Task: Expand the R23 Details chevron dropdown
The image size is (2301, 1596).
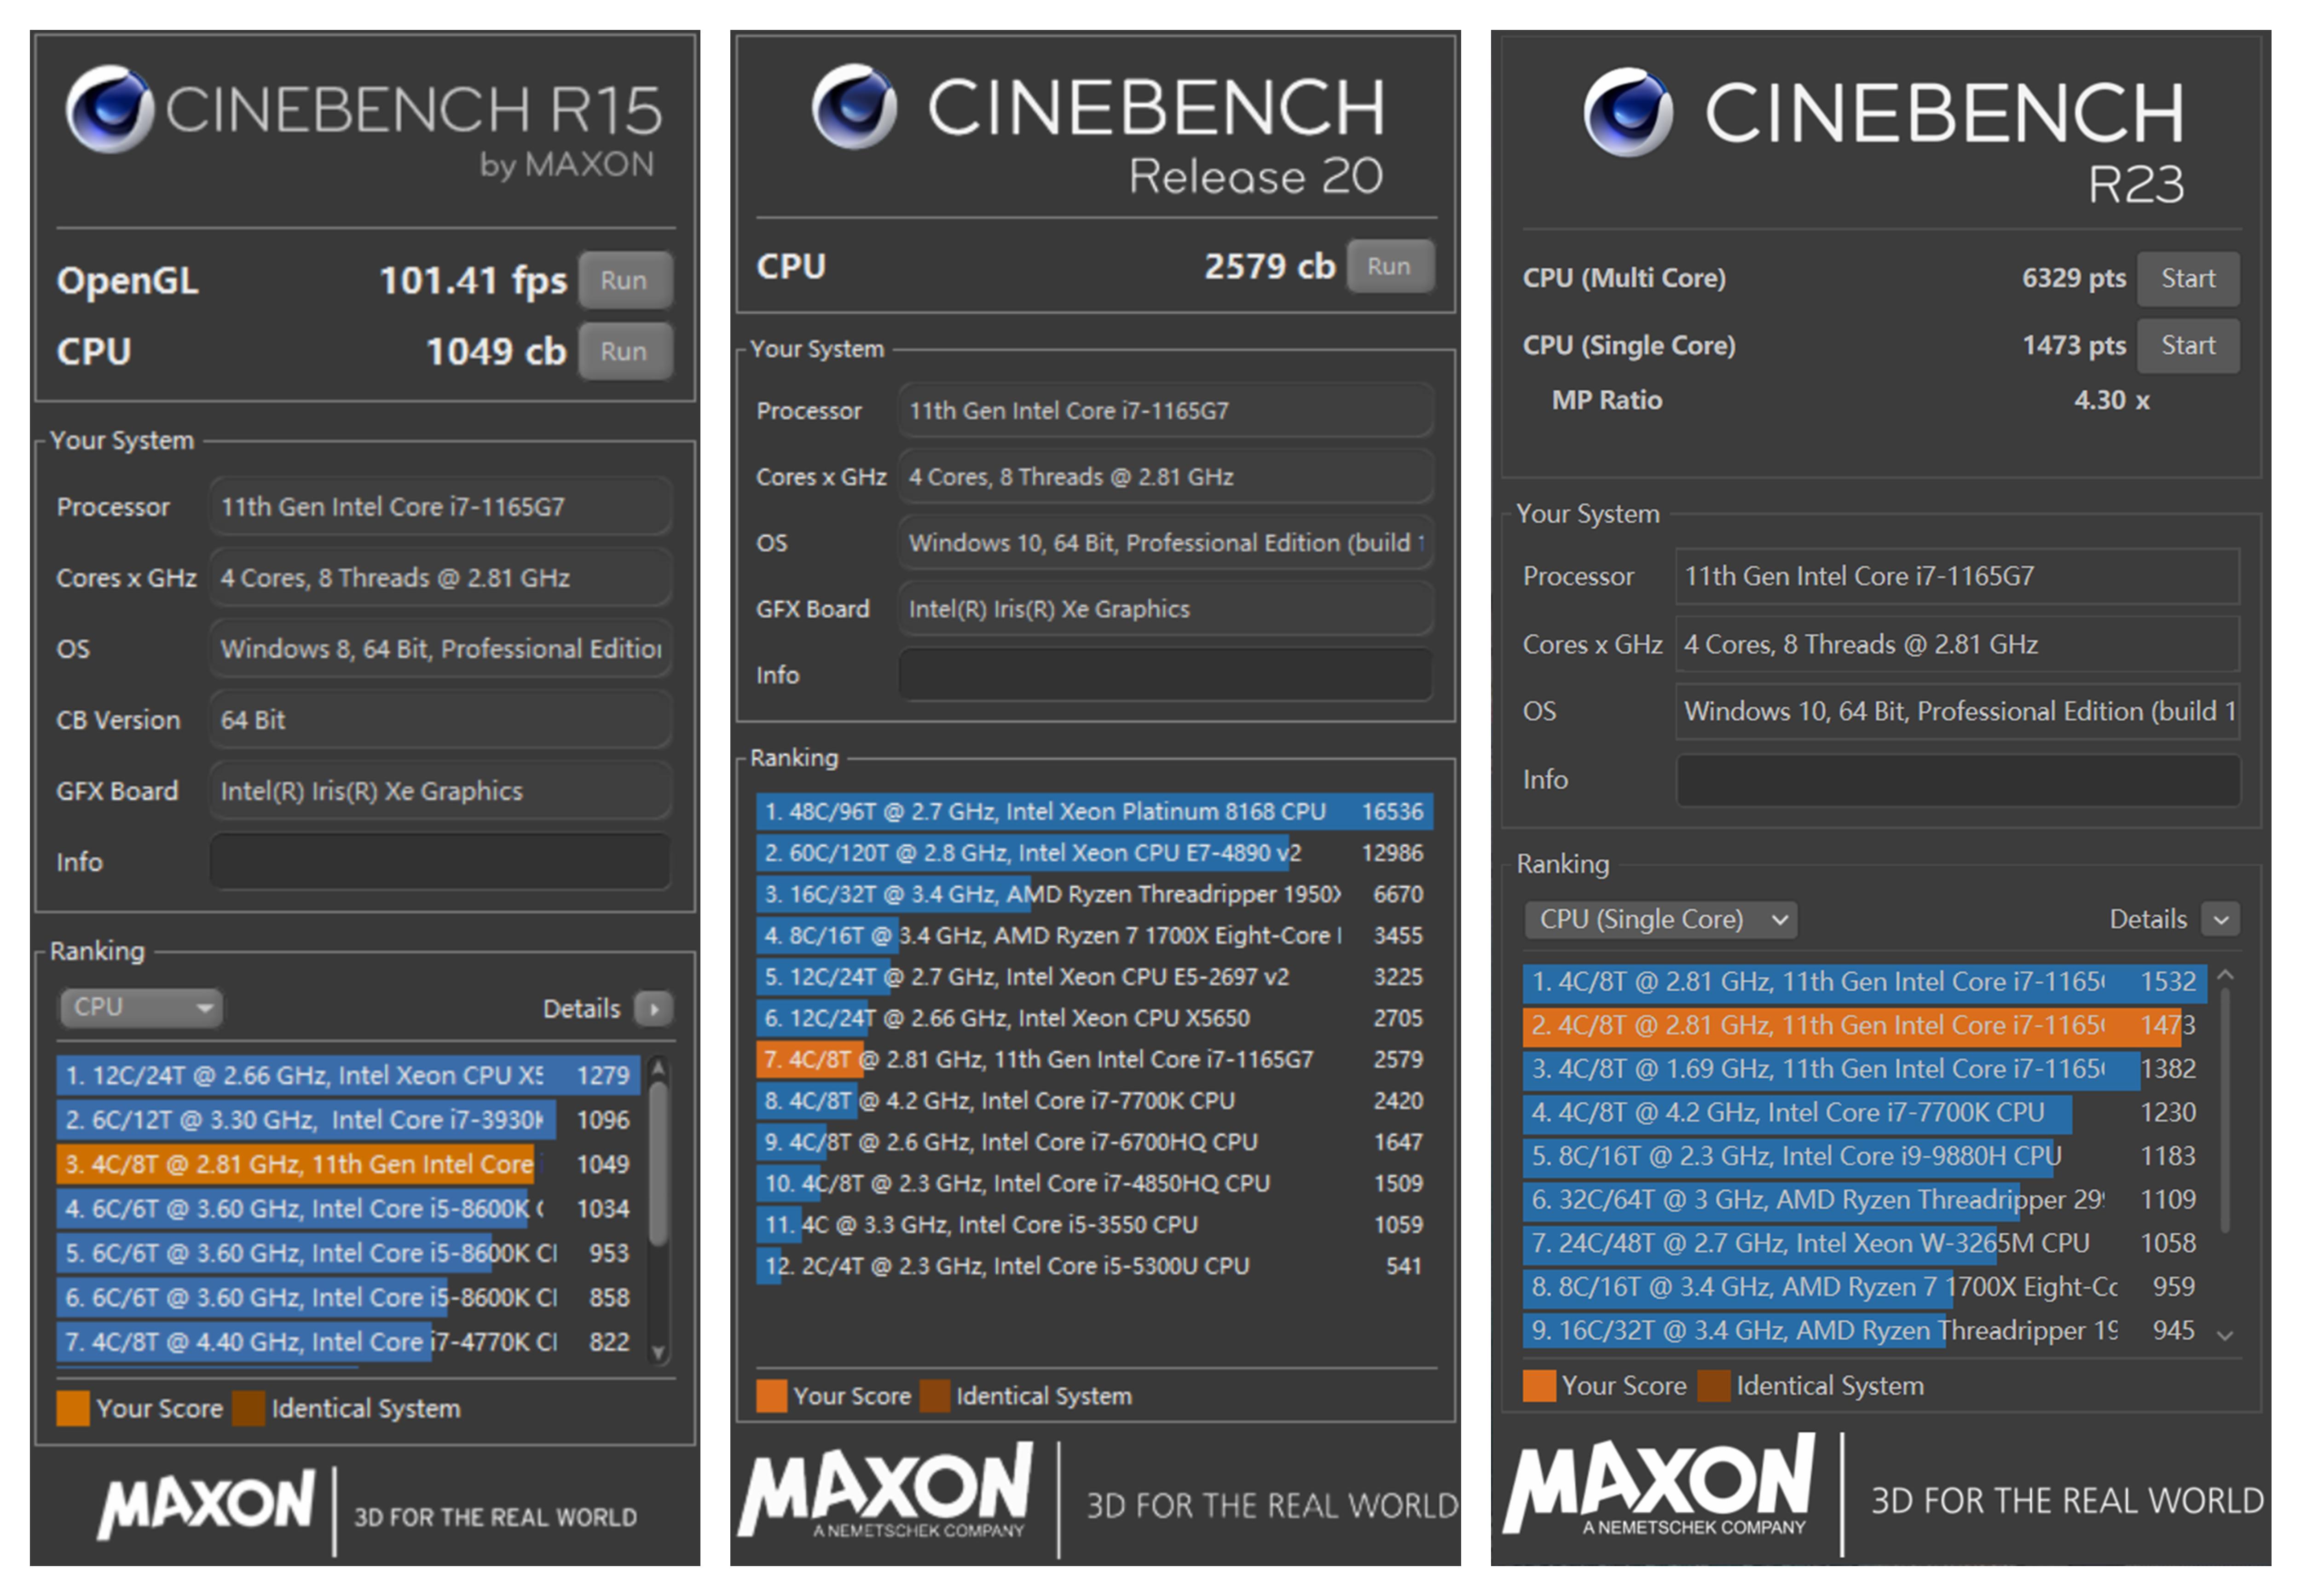Action: click(x=2220, y=919)
